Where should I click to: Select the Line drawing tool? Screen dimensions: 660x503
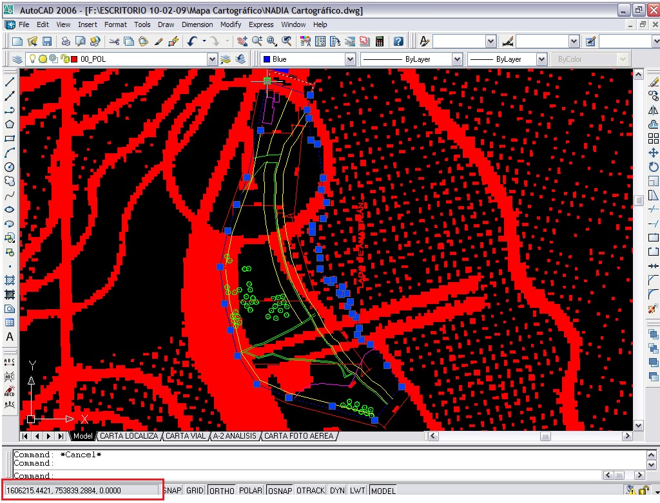coord(10,82)
